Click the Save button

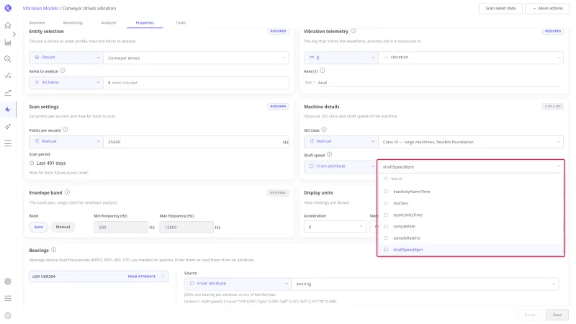[x=557, y=315]
